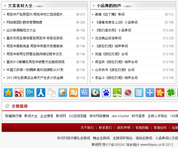Image resolution: width=178 pixels, height=148 pixels.
Task: Open 元旦晚会笑话串词
Action: click(x=108, y=38)
